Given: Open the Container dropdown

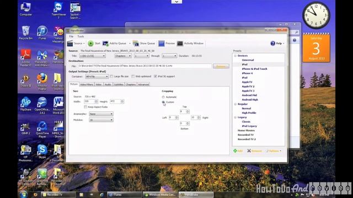Looking at the screenshot, I should pos(97,76).
